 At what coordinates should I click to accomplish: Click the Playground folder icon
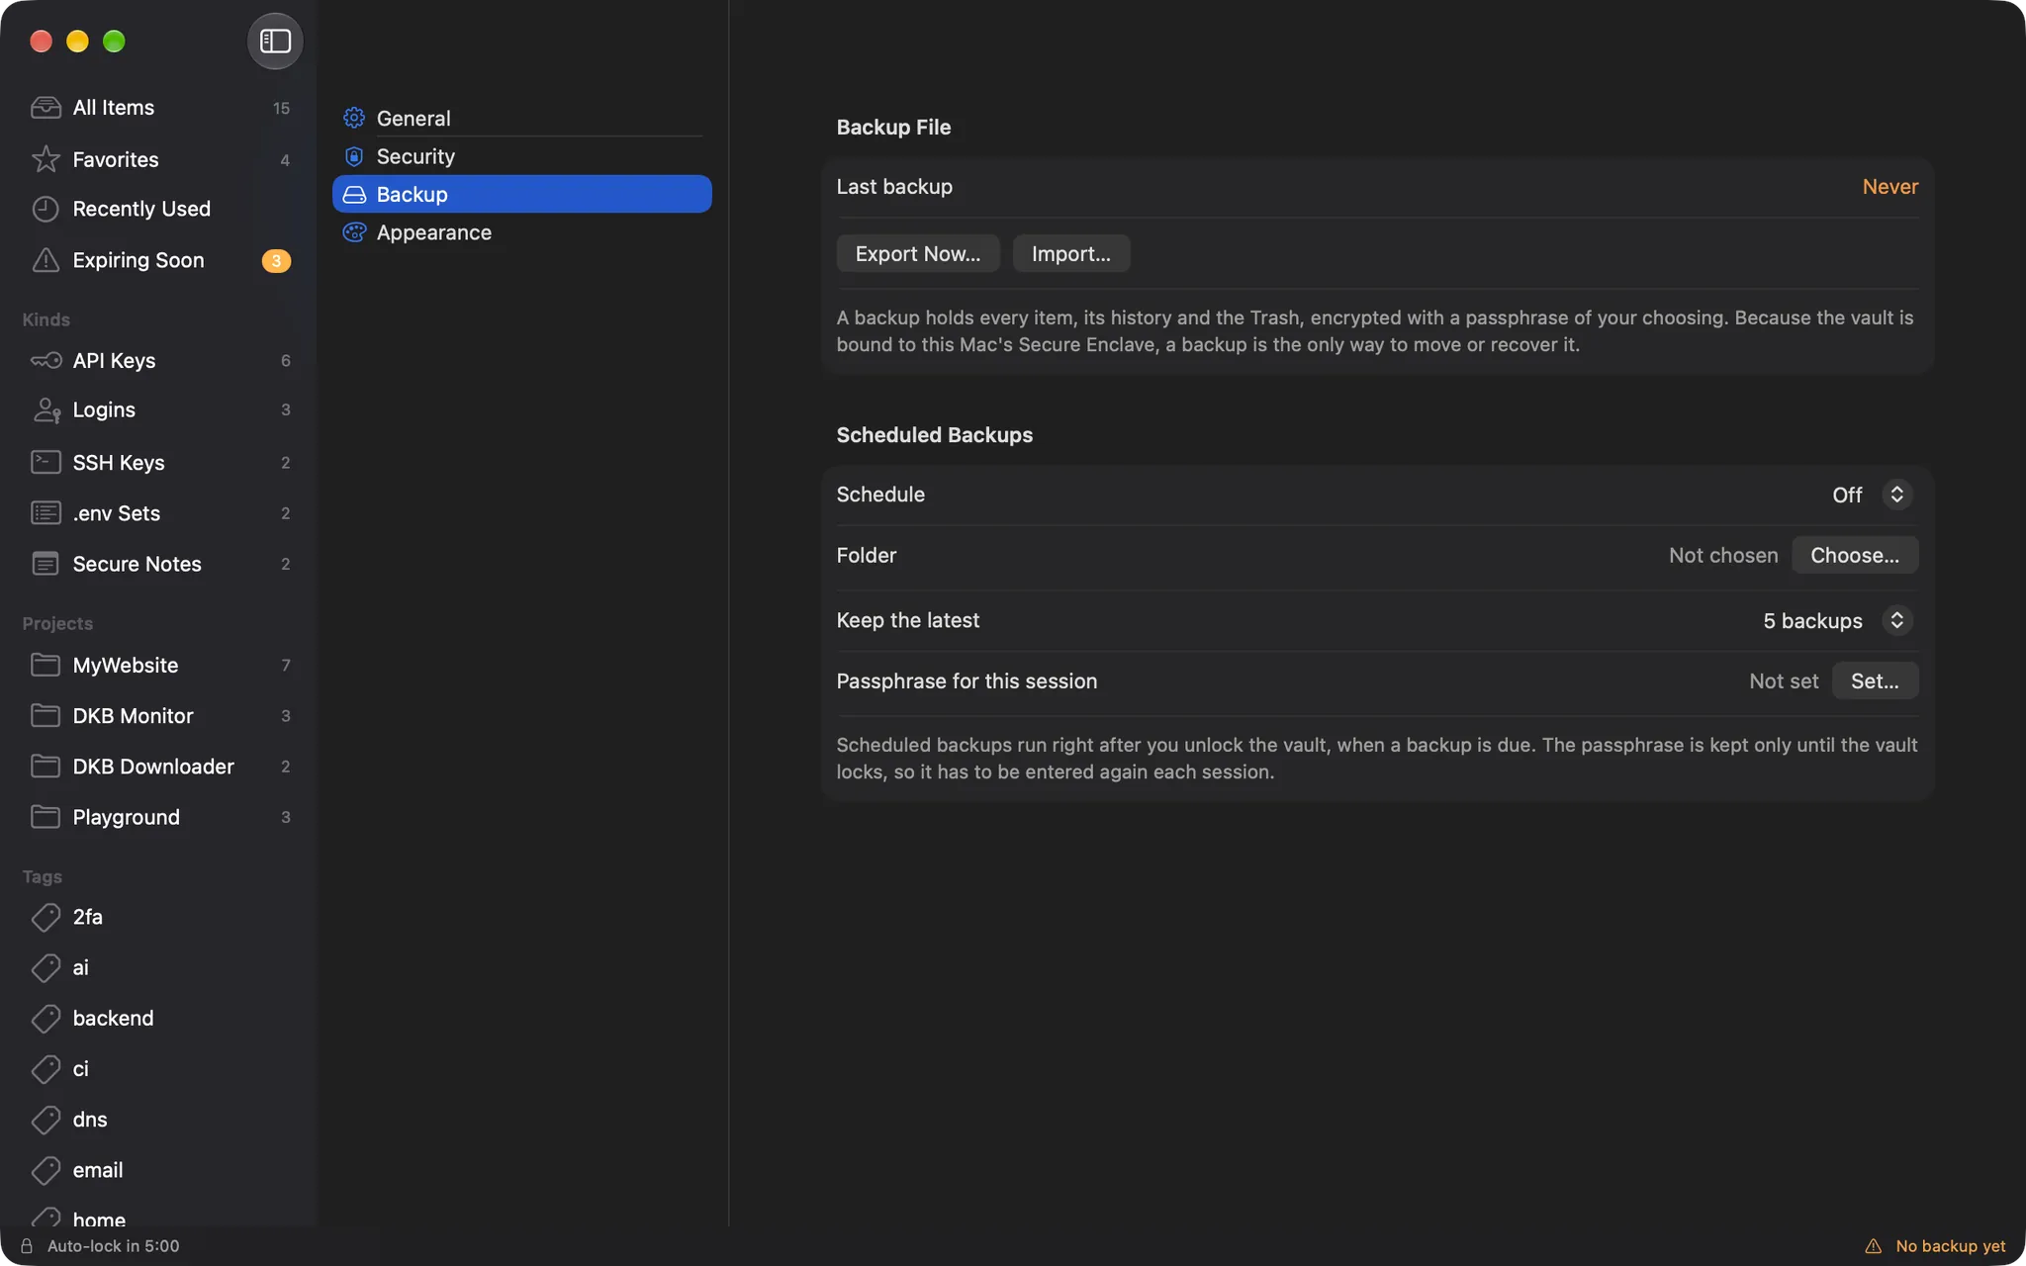[46, 817]
